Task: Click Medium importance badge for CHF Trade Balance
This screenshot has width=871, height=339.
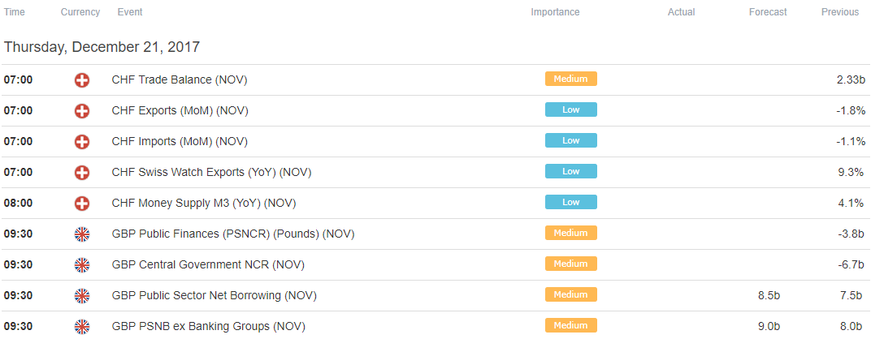Action: click(571, 79)
